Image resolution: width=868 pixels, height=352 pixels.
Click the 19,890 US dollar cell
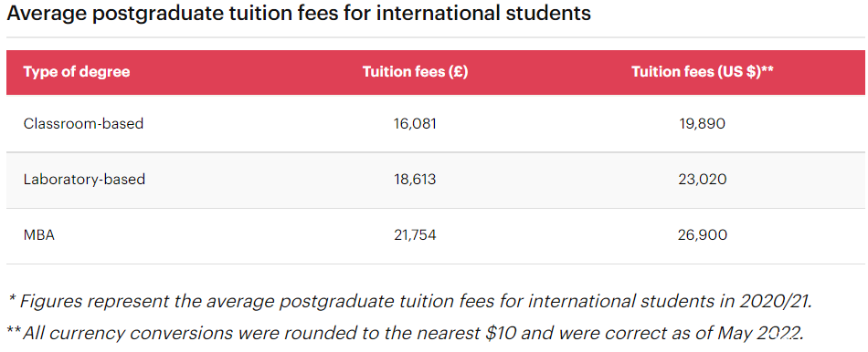point(702,124)
